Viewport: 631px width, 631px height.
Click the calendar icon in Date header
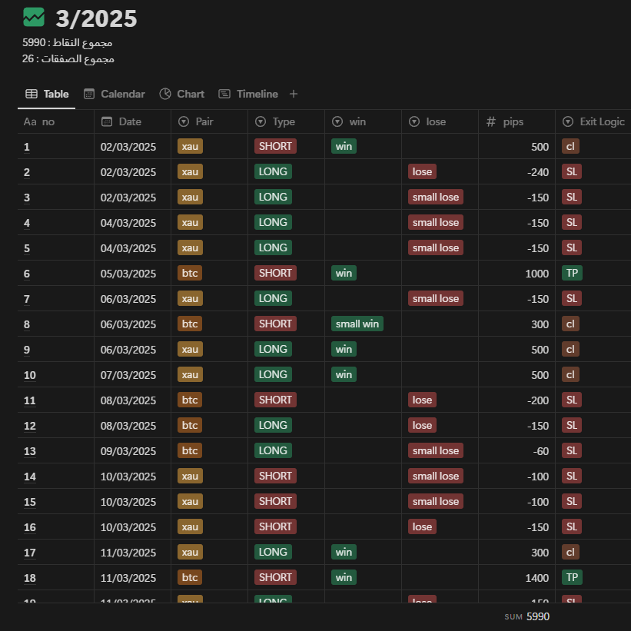point(107,121)
